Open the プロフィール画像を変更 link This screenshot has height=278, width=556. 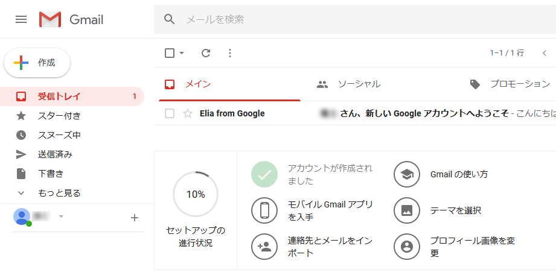(472, 247)
